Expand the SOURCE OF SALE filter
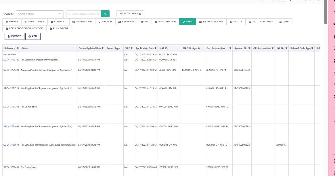The width and height of the screenshot is (335, 176). point(211,21)
